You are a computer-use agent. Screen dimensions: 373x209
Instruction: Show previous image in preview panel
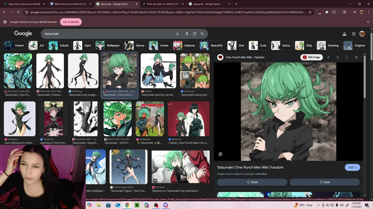pyautogui.click(x=328, y=57)
